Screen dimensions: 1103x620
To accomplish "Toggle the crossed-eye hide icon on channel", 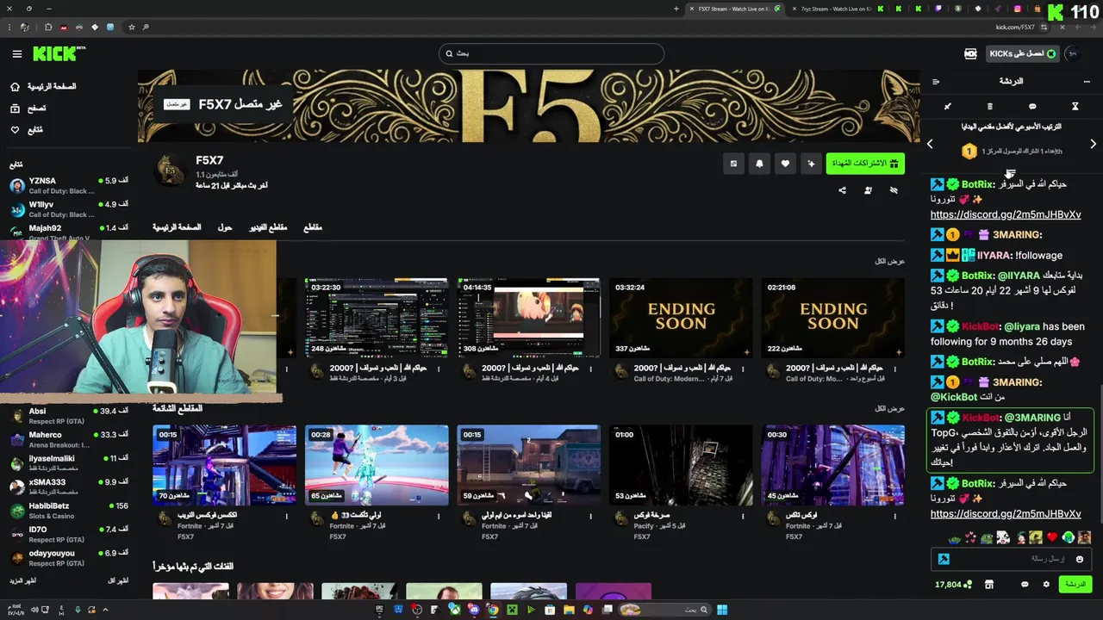I will pyautogui.click(x=894, y=190).
